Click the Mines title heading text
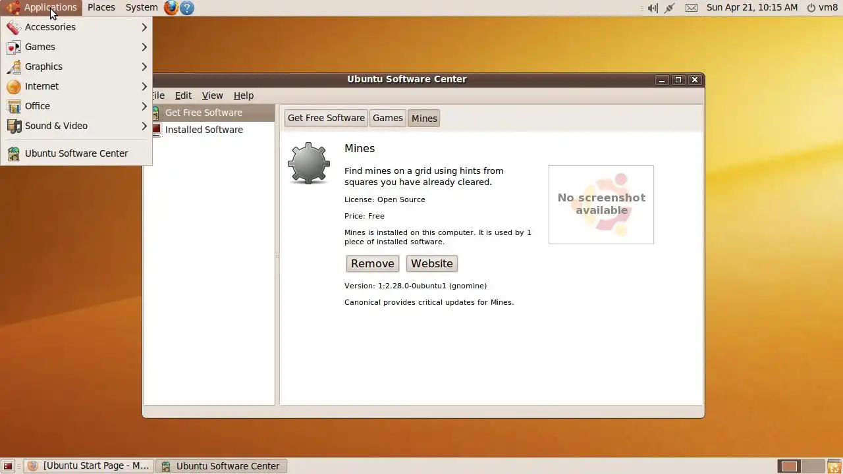The image size is (843, 474). 360,149
